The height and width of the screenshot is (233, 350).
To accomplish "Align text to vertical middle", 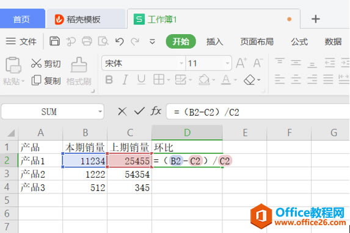I will pos(296,63).
